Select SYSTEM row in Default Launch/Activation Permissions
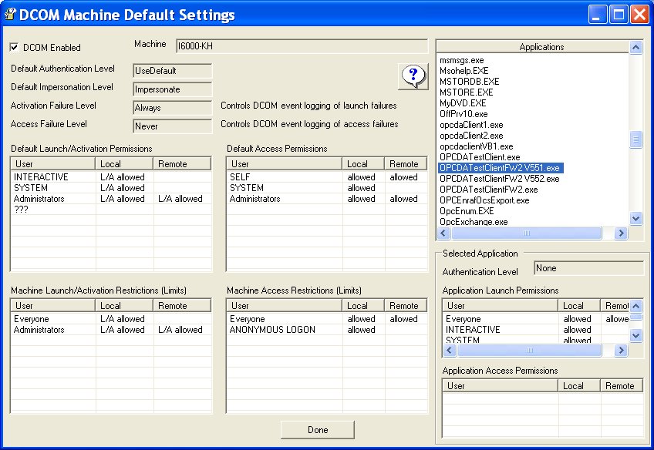The image size is (654, 450). tap(111, 188)
